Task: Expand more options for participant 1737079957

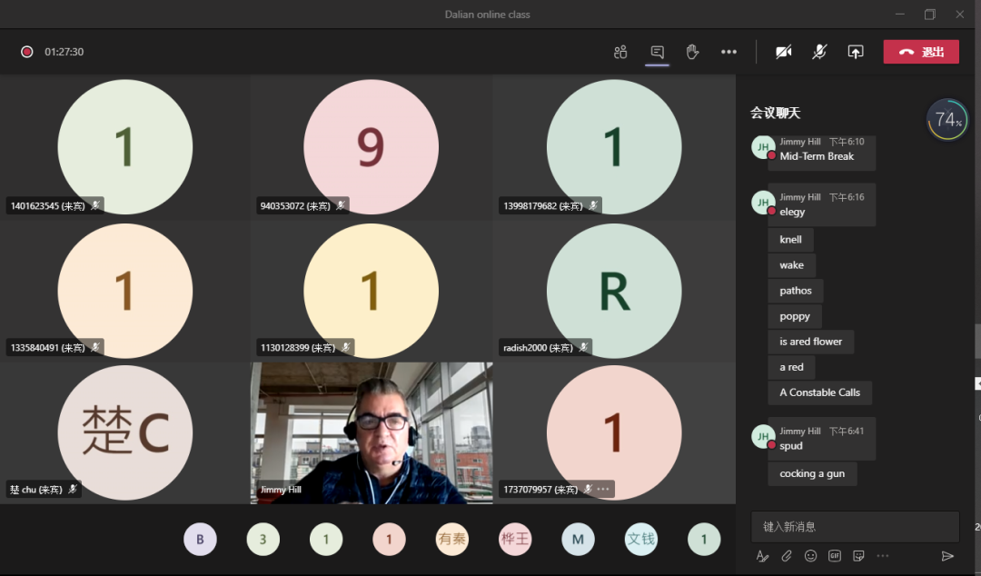Action: point(603,490)
